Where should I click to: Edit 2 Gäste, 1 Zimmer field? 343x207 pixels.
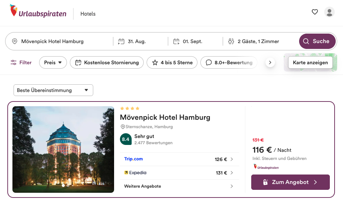pyautogui.click(x=260, y=41)
